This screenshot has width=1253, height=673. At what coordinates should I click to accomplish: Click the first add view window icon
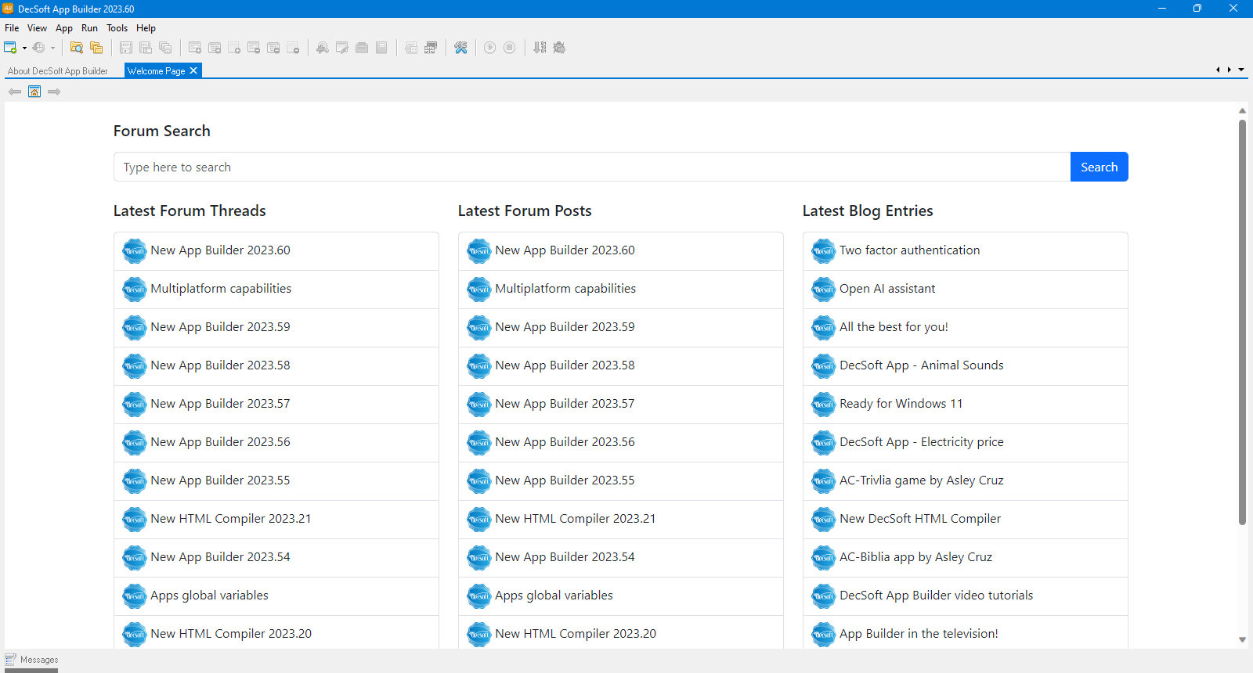pyautogui.click(x=195, y=48)
